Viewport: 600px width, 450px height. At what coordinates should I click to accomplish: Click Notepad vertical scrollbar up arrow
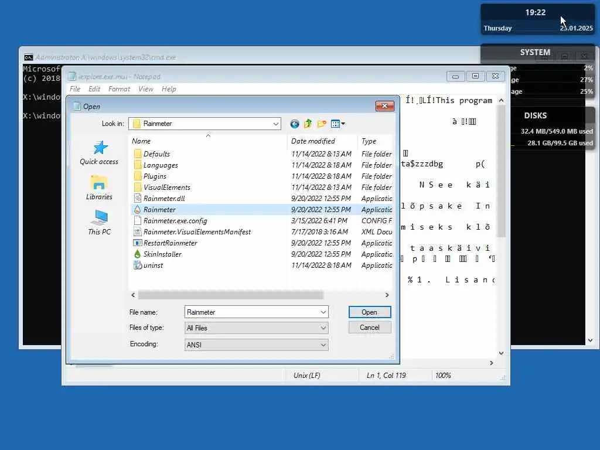click(502, 100)
